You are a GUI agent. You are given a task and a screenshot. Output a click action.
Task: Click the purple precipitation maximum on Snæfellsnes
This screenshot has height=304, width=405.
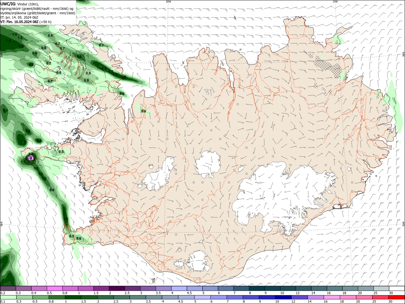[31, 158]
